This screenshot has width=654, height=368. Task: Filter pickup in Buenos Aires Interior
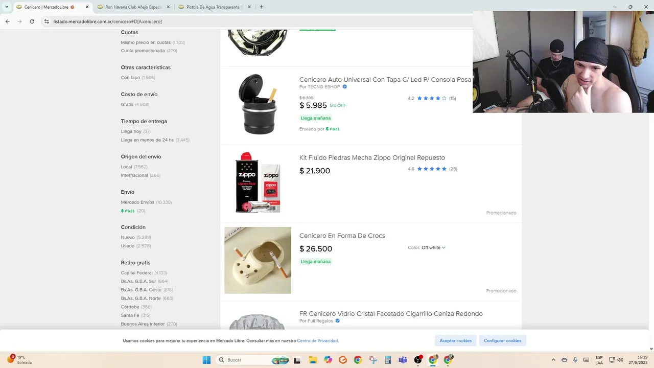pyautogui.click(x=149, y=324)
